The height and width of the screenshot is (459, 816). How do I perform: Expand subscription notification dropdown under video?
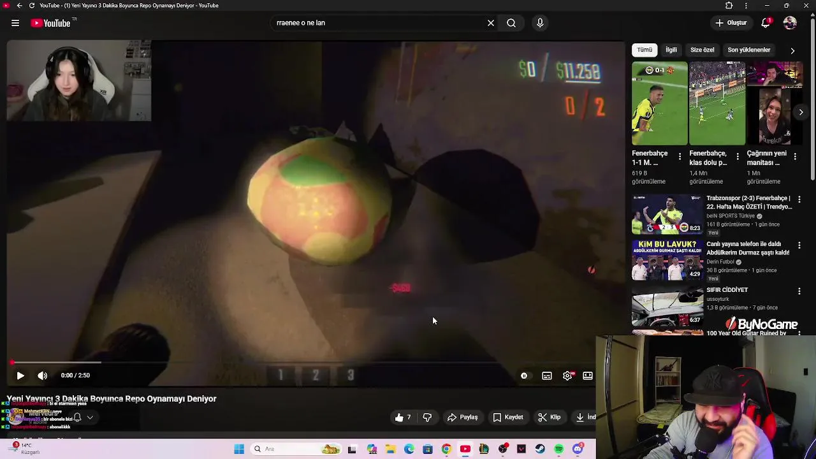[x=90, y=418]
